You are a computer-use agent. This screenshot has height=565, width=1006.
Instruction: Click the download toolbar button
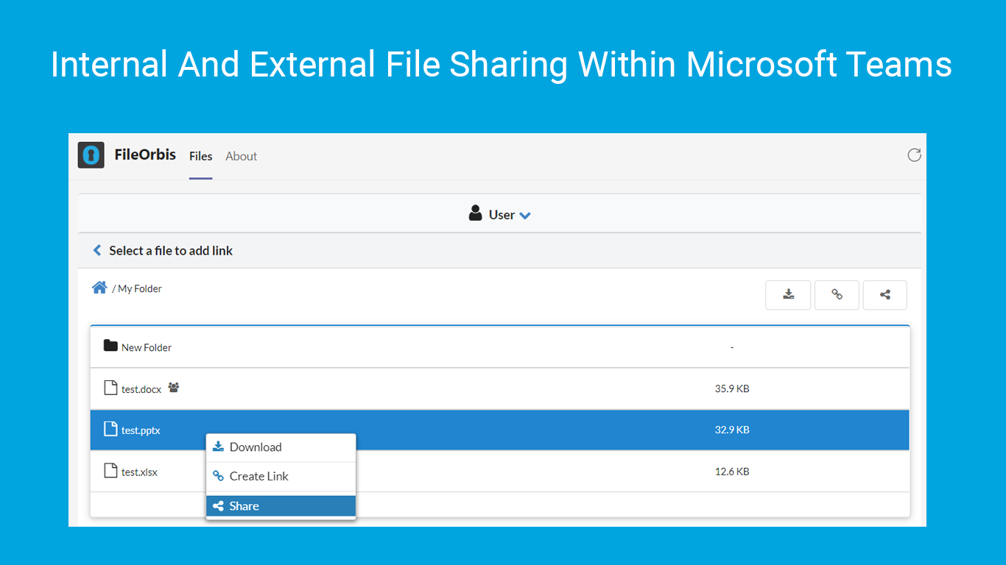click(x=788, y=295)
